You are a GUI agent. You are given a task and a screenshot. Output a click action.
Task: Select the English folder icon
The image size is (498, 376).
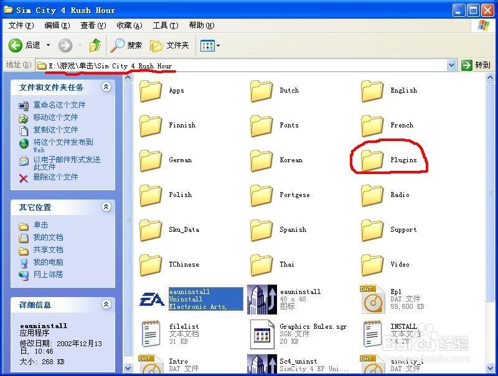click(372, 91)
